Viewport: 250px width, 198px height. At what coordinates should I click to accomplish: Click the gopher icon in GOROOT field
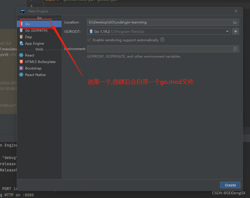91,31
